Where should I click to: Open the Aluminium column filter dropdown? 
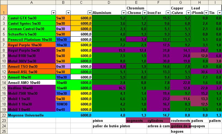123,13
